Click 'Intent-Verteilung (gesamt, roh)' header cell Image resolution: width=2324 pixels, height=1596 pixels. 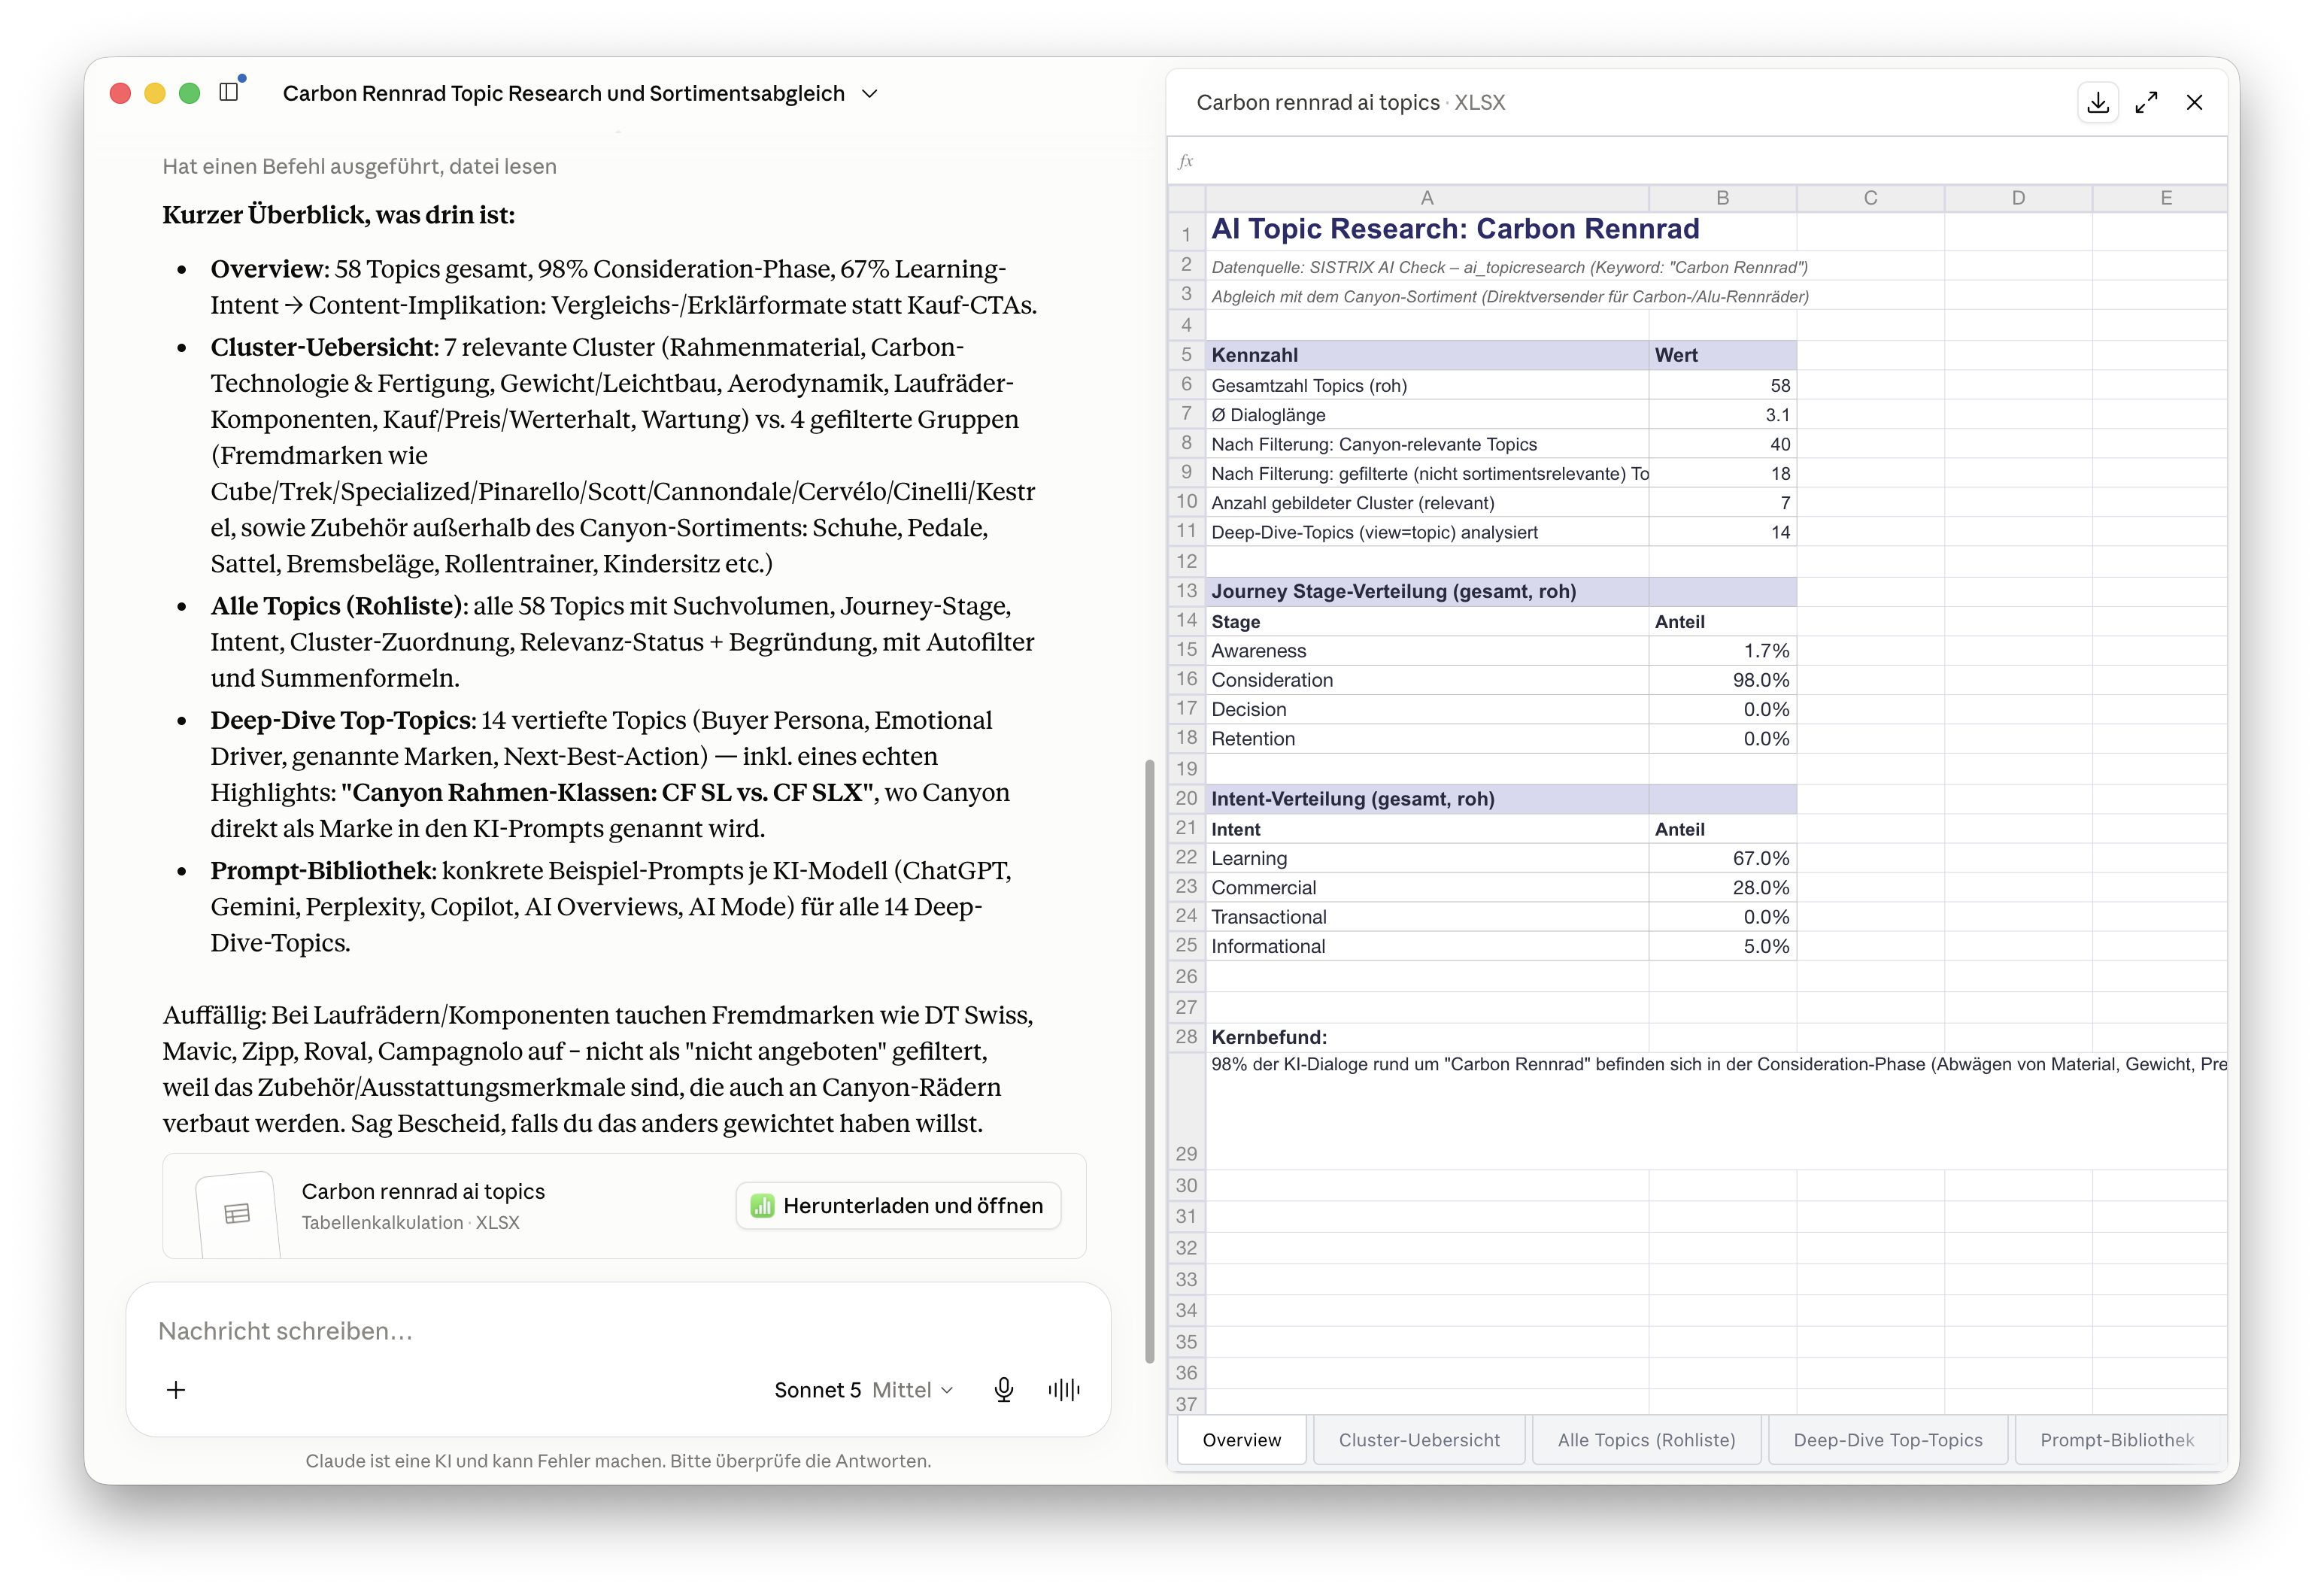pos(1427,798)
